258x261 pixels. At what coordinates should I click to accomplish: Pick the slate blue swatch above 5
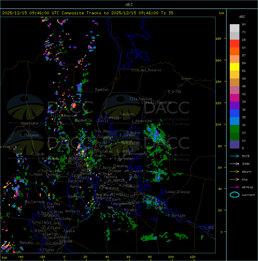234,144
